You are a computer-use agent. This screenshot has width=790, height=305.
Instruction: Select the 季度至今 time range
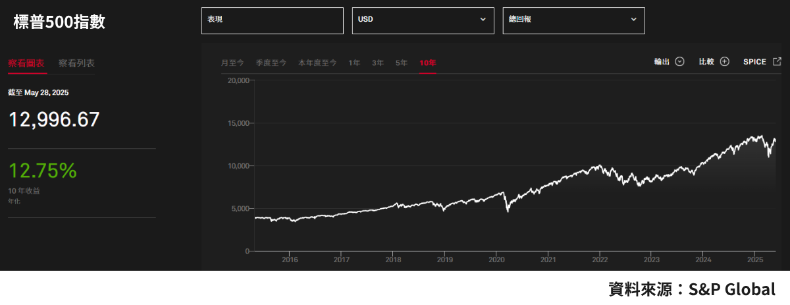pos(271,63)
